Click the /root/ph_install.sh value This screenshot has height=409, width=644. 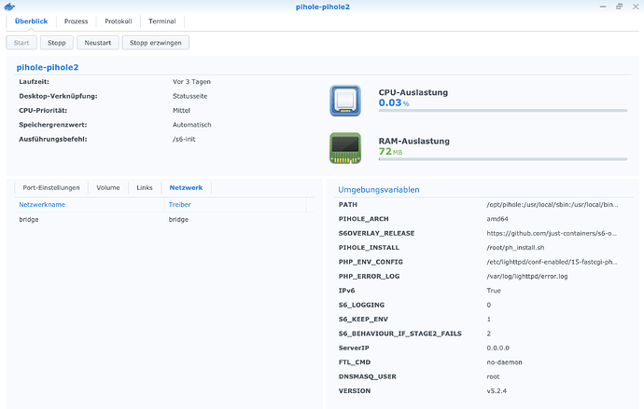point(515,248)
